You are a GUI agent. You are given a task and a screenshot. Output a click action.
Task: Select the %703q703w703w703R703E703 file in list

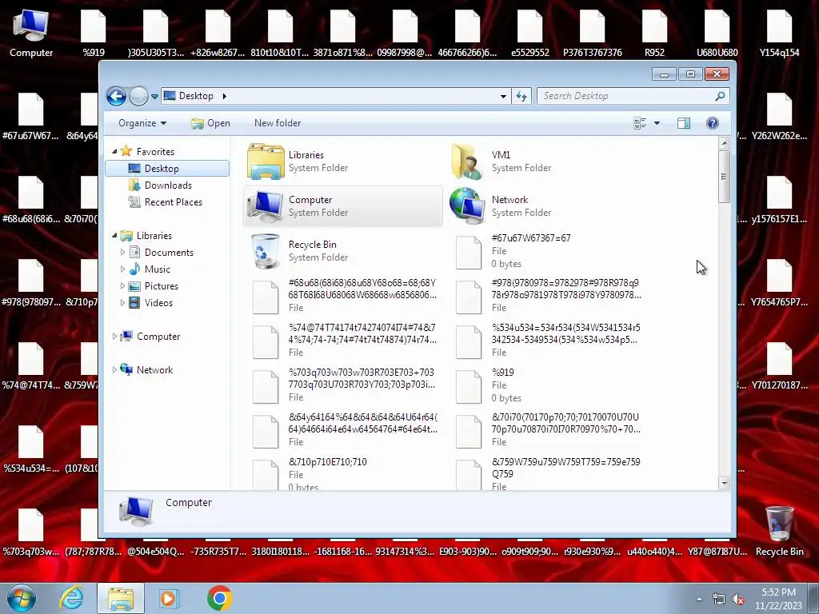342,386
